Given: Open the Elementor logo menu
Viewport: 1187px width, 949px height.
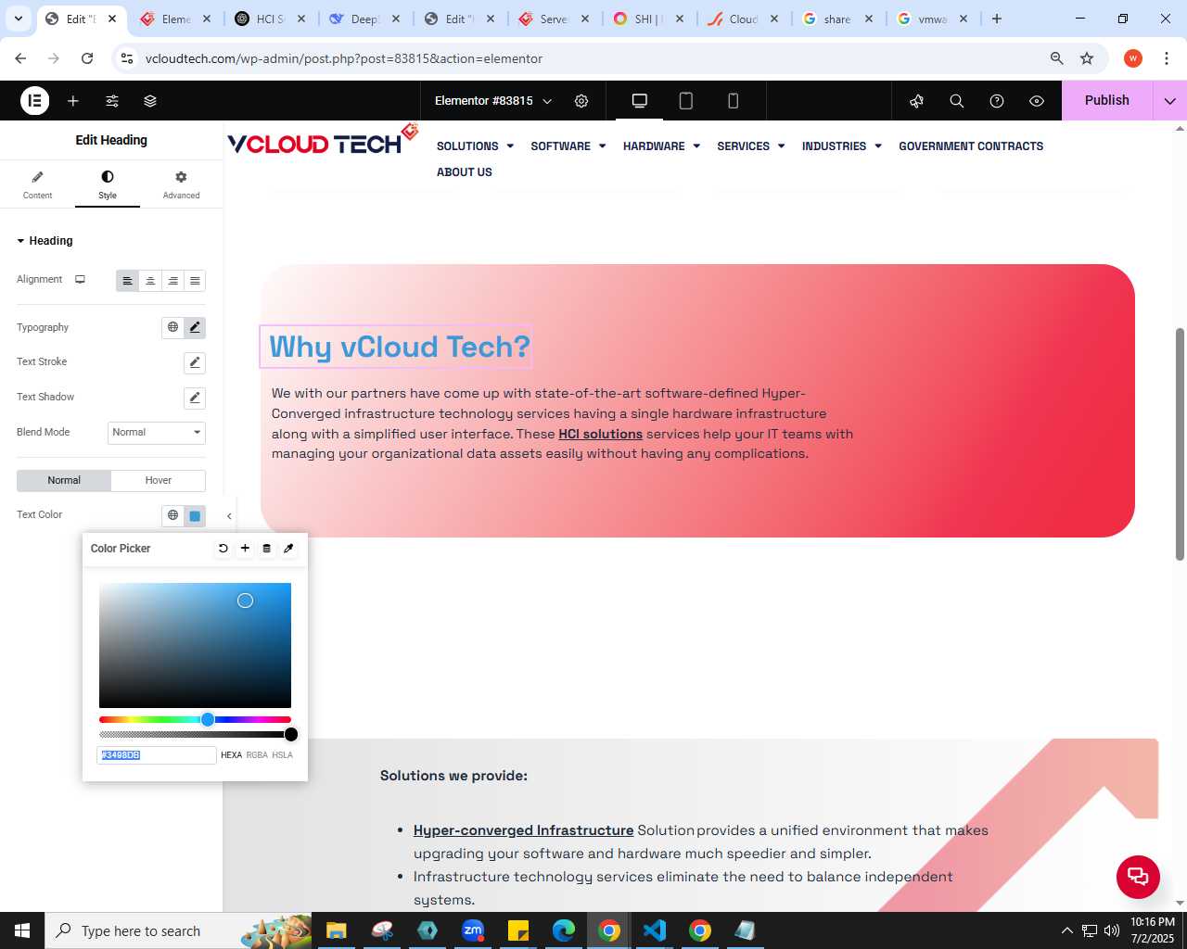Looking at the screenshot, I should pos(34,101).
